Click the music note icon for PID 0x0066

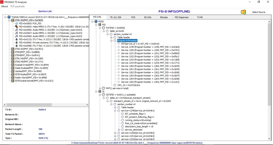click(17, 30)
